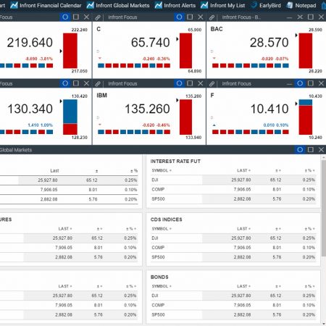
Task: Click link icon on C Focus window
Action: tap(98, 17)
